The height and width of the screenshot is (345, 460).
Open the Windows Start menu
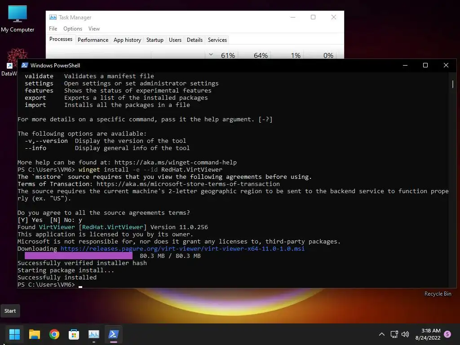[14, 334]
